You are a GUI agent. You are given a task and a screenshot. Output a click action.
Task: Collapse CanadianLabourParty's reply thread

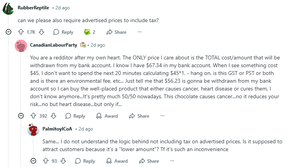click(x=21, y=116)
